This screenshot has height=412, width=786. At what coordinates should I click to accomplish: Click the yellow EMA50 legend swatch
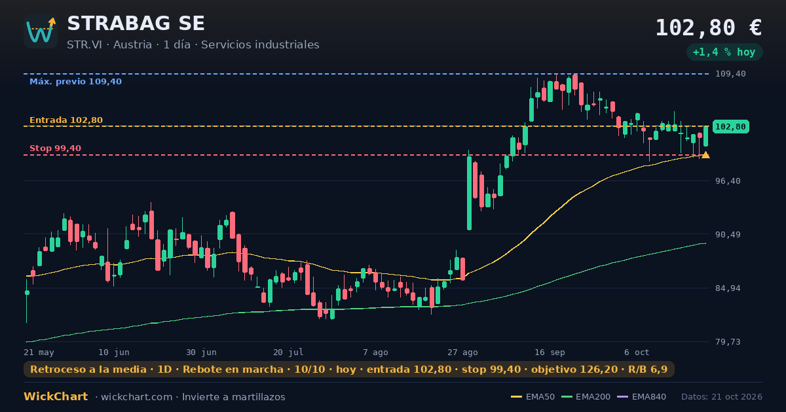click(517, 397)
